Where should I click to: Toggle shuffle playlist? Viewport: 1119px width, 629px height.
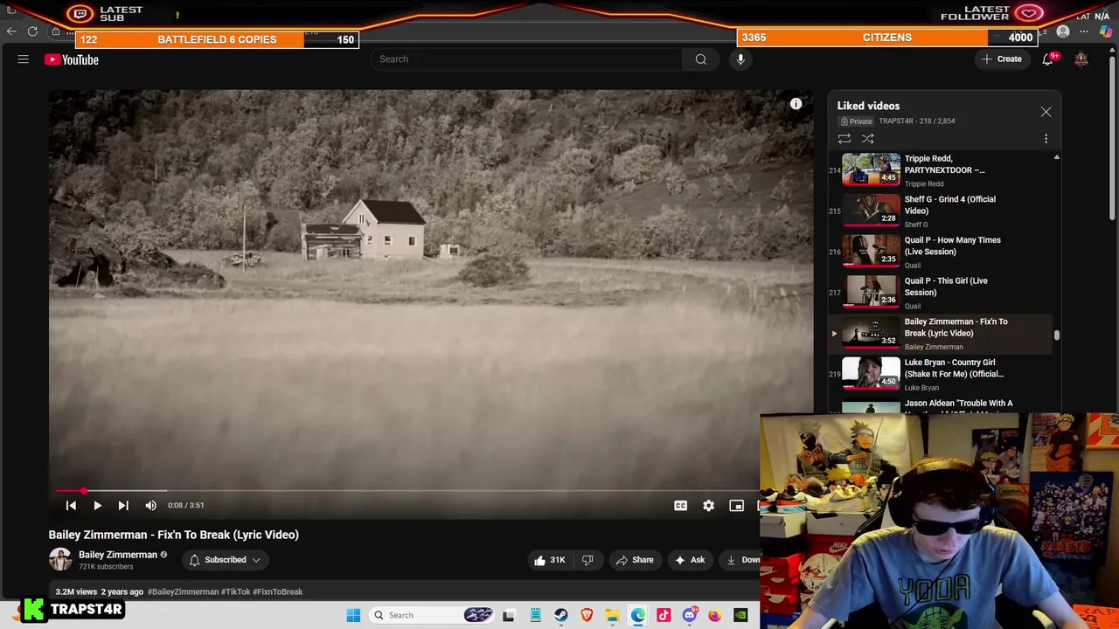point(868,139)
